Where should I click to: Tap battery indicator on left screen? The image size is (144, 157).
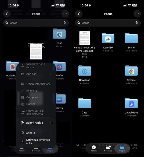click(63, 5)
